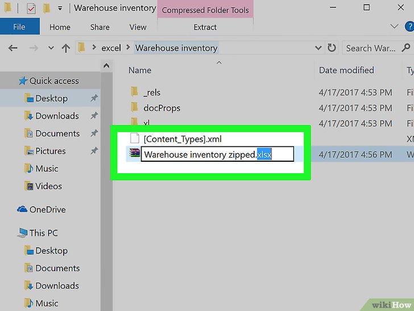Click the WinRAR archive icon of zipped file
The height and width of the screenshot is (311, 414).
[x=134, y=154]
